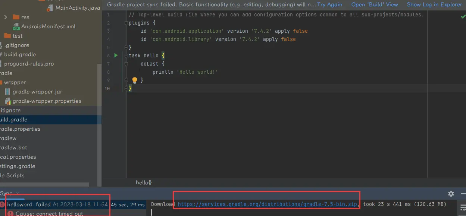Collapse the plugins code block

[126, 23]
